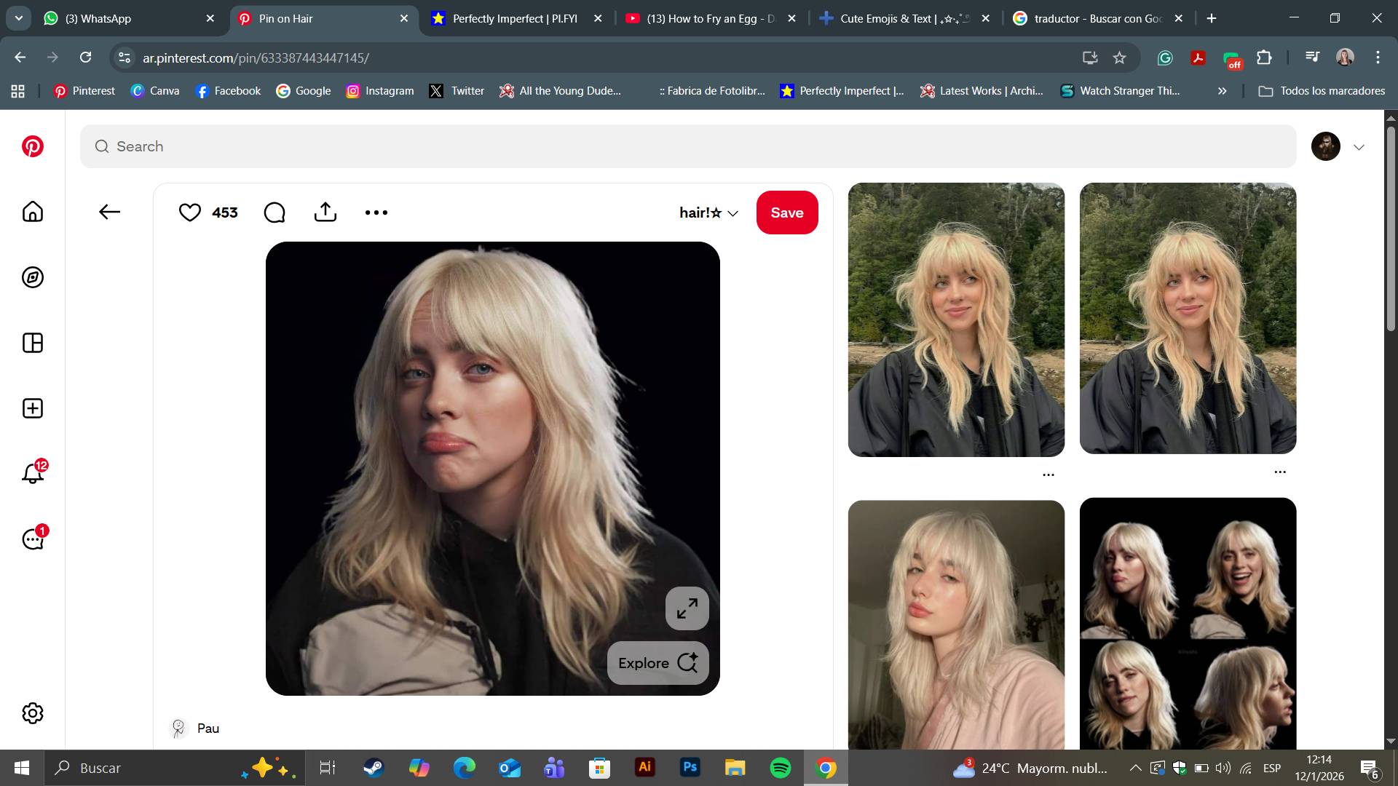Toggle bookmark star for this page
1398x786 pixels.
[1120, 57]
